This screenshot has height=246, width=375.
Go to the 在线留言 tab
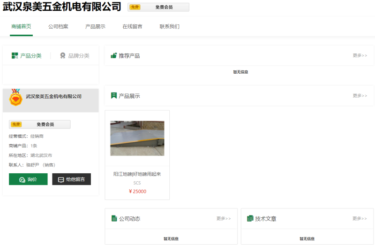pyautogui.click(x=132, y=26)
